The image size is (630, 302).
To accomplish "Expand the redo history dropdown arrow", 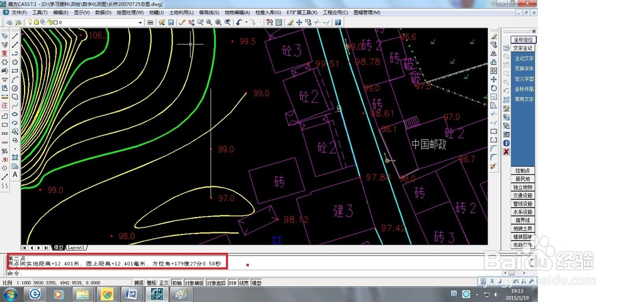I will pos(260,23).
